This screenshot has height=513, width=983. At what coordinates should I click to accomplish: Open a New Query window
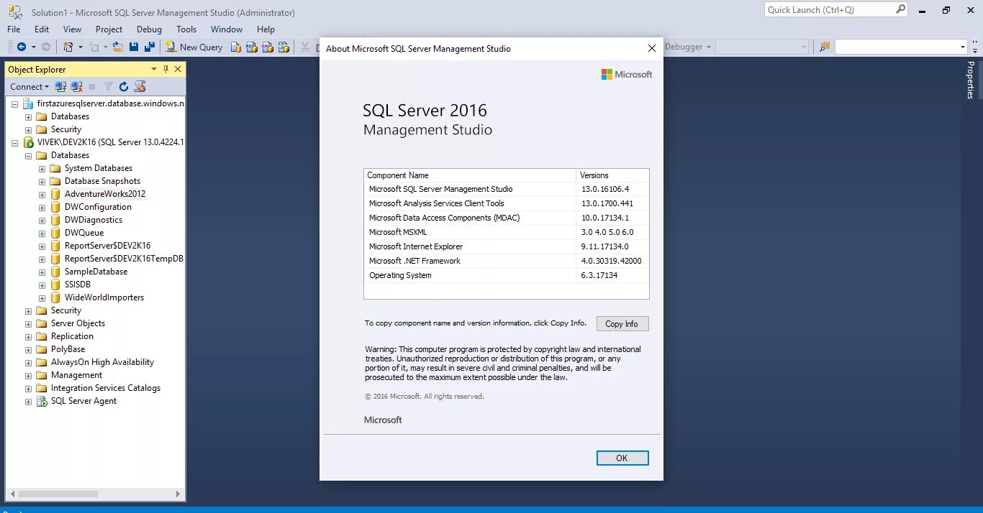point(194,47)
